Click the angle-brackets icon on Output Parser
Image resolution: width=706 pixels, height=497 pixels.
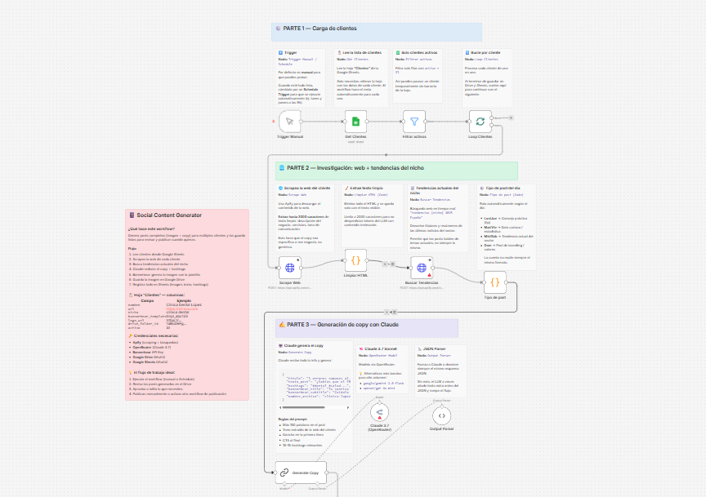[442, 415]
